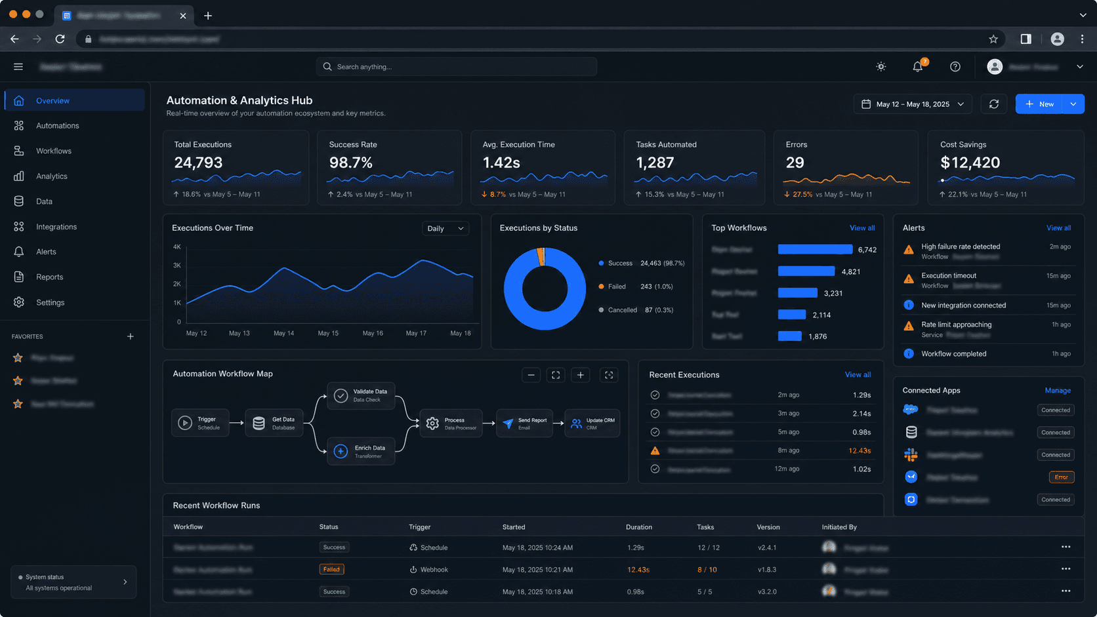The image size is (1097, 617).
Task: Open the help question-mark icon
Action: pyautogui.click(x=955, y=67)
